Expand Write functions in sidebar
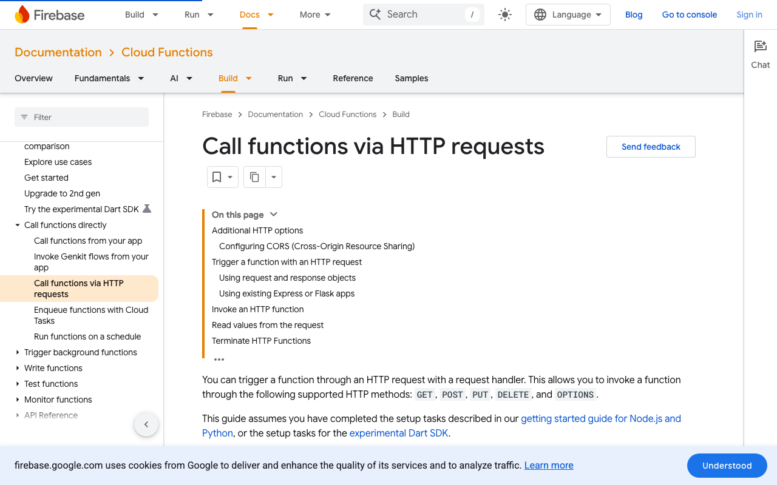The width and height of the screenshot is (777, 485). 18,368
